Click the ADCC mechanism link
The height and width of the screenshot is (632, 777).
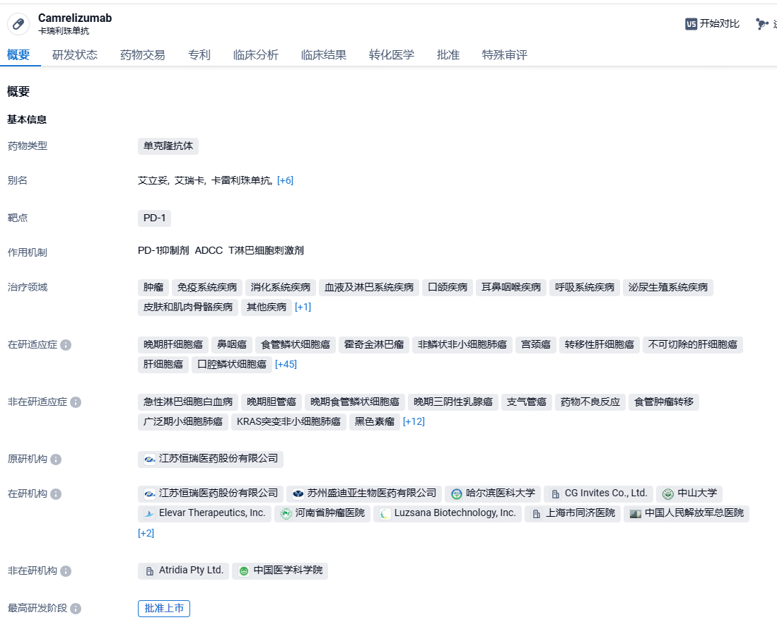tap(209, 251)
